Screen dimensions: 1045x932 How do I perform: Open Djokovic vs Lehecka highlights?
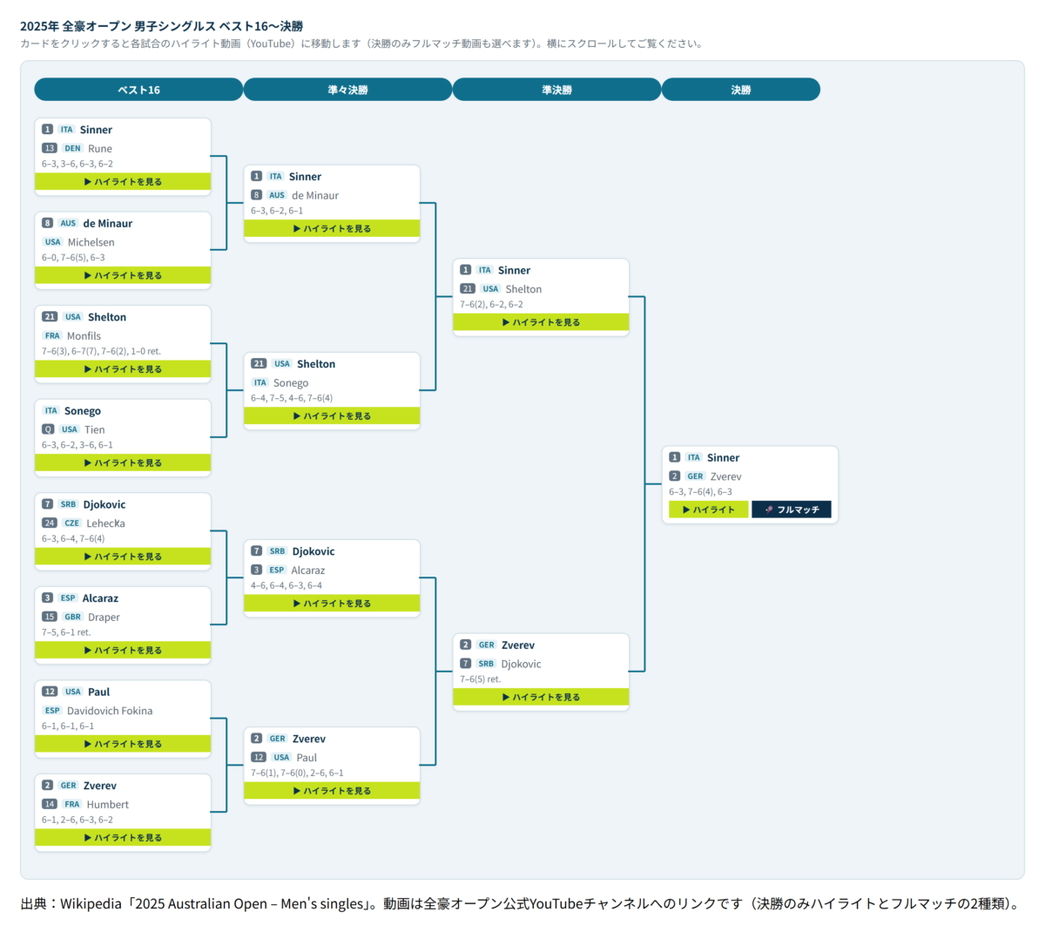click(123, 557)
